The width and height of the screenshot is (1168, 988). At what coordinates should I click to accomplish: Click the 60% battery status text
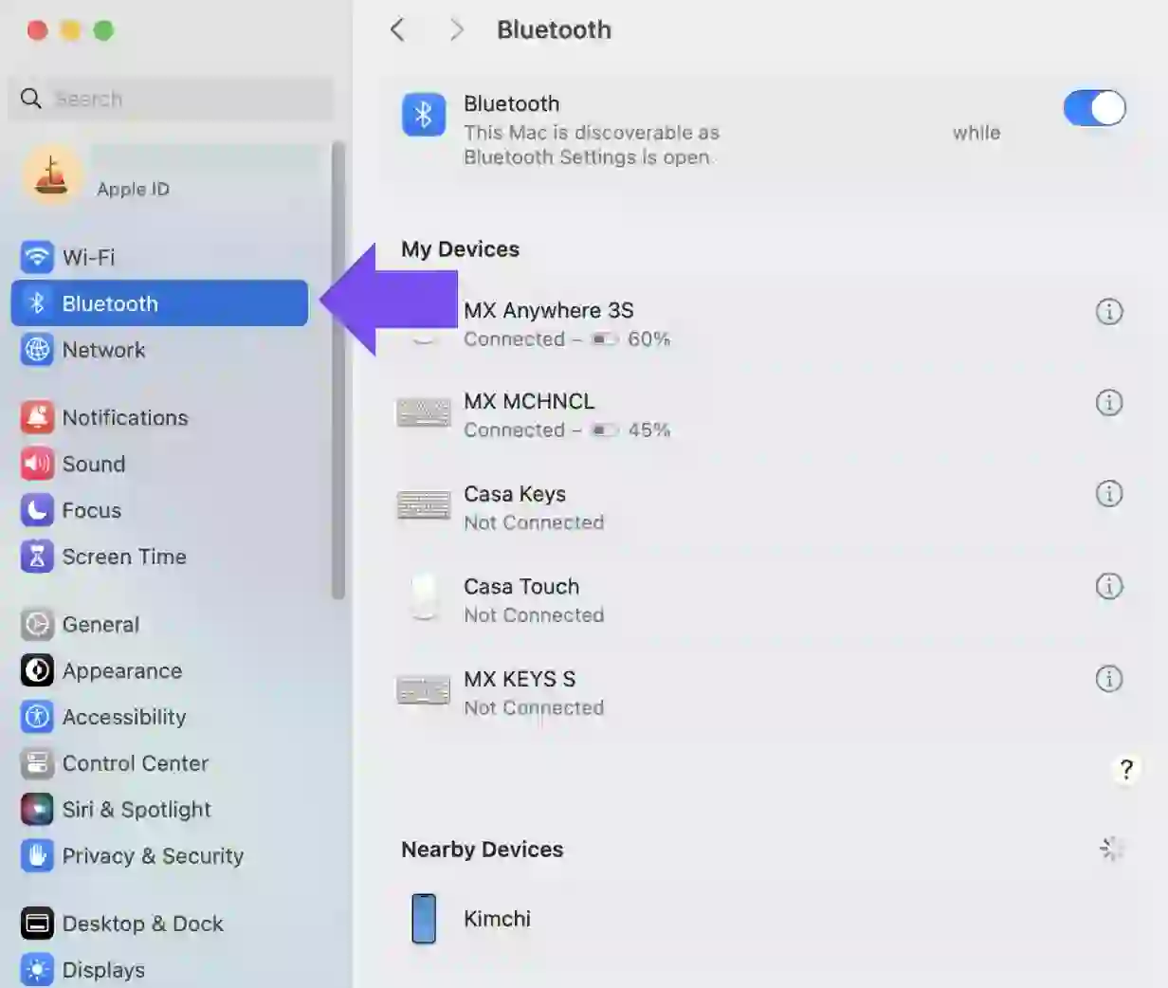tap(648, 338)
